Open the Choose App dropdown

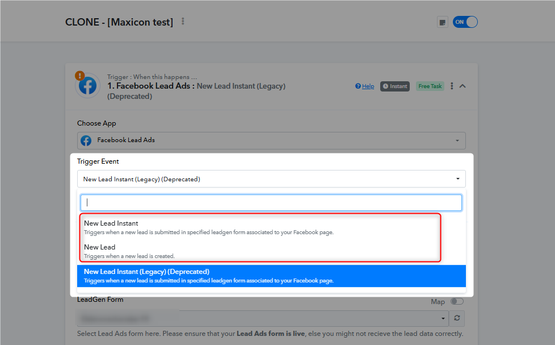pos(271,140)
